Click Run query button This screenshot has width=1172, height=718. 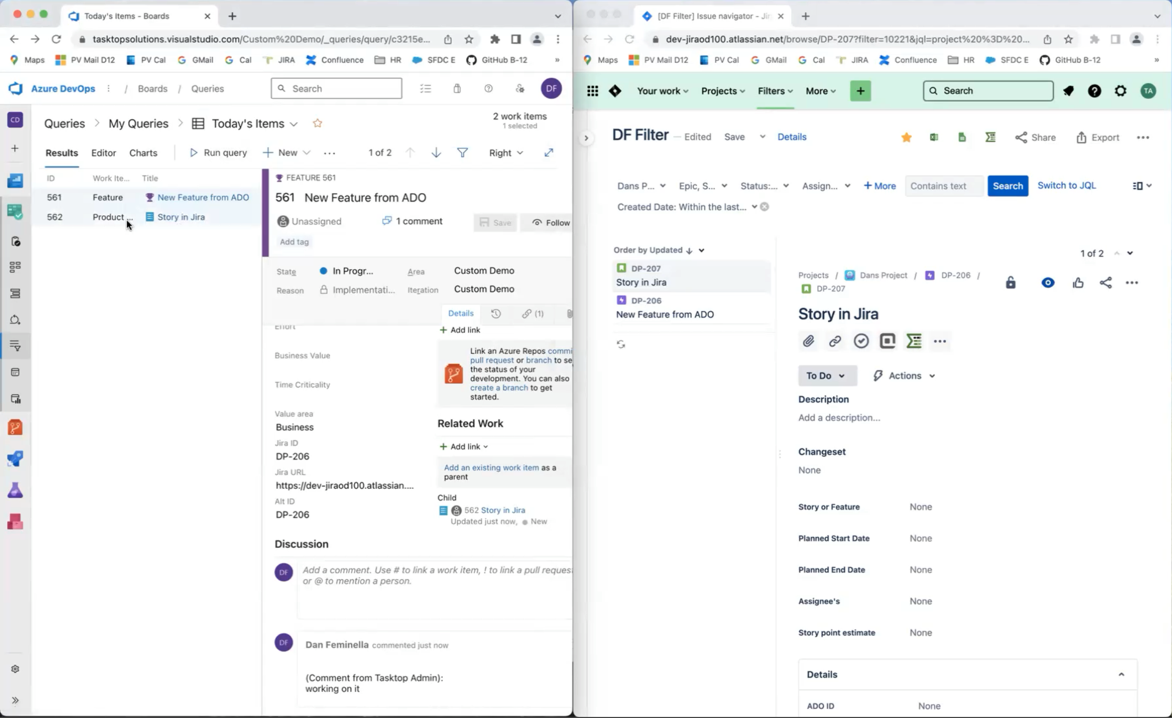click(x=218, y=153)
